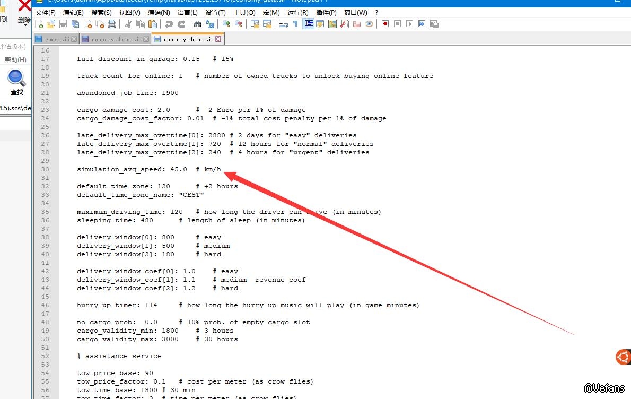Toggle the indent guide button
Screen dimensions: 631x399
pos(308,24)
